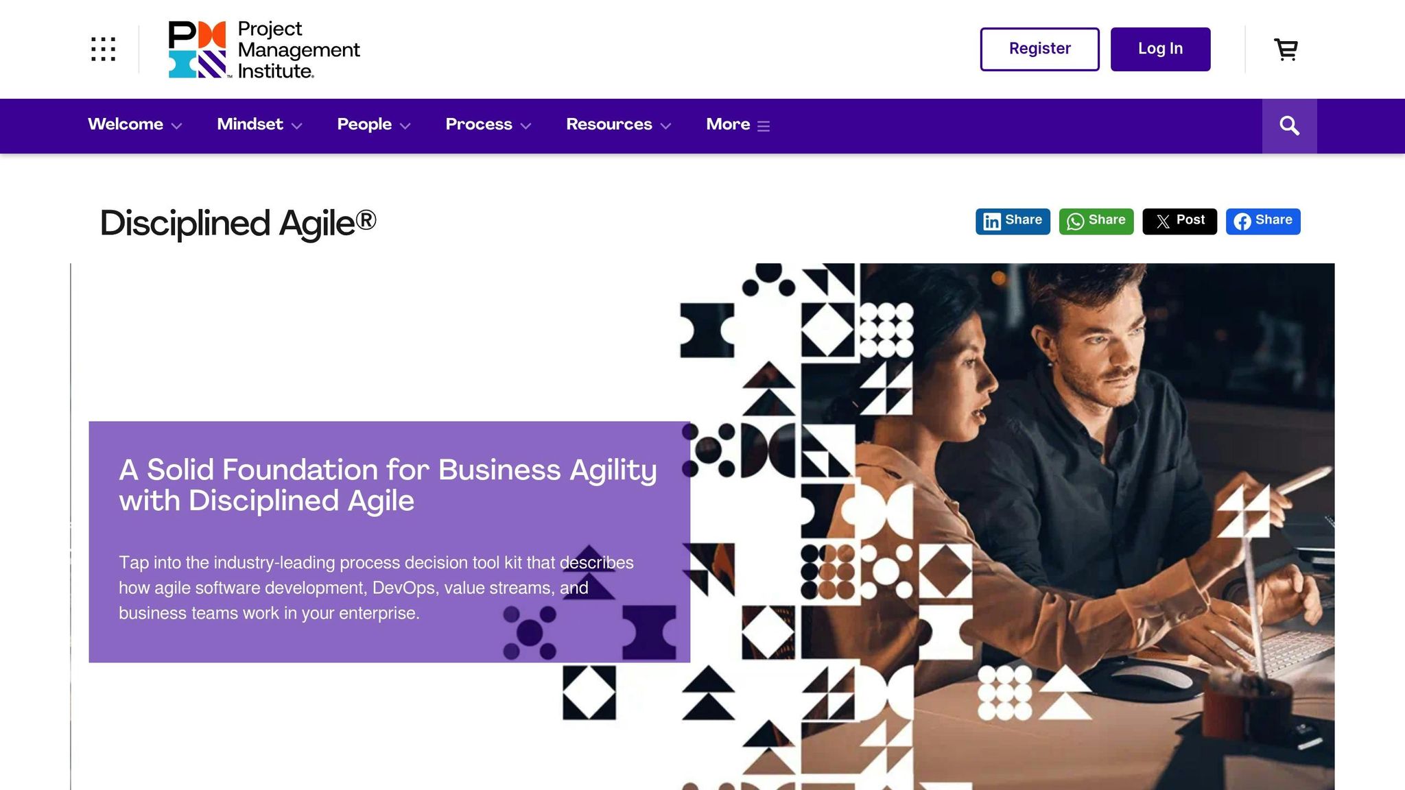Click the search magnifier icon

pos(1289,126)
